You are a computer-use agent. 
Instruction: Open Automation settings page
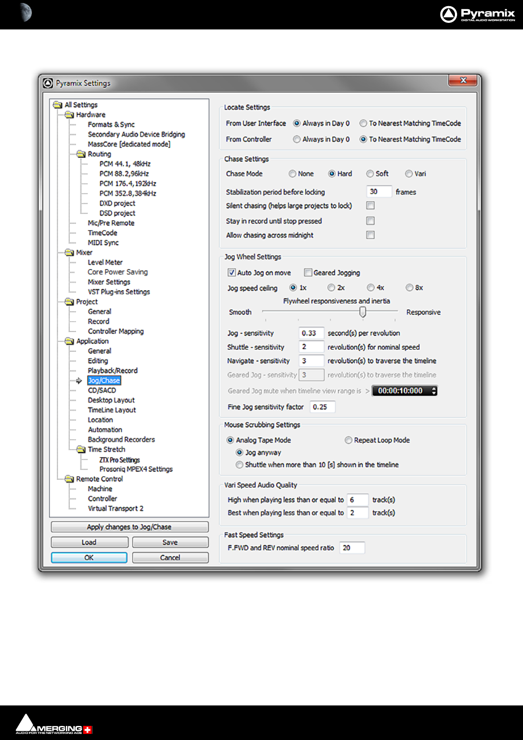[105, 430]
